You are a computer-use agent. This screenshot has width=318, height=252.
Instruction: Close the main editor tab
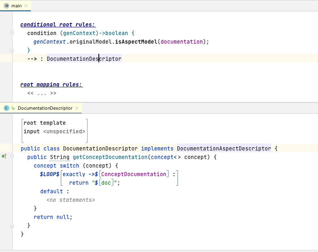[x=26, y=6]
